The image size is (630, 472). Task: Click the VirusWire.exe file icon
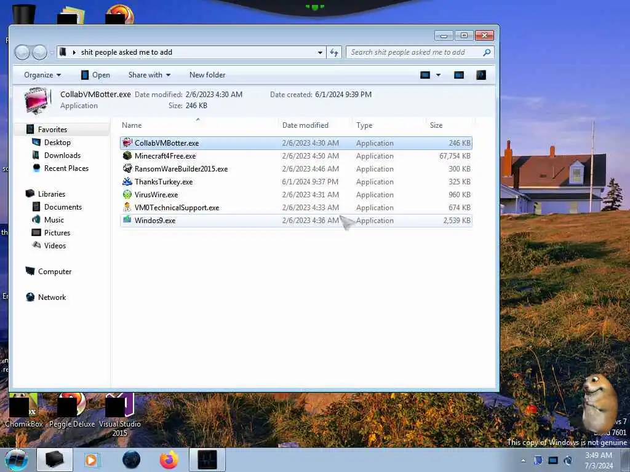[127, 194]
